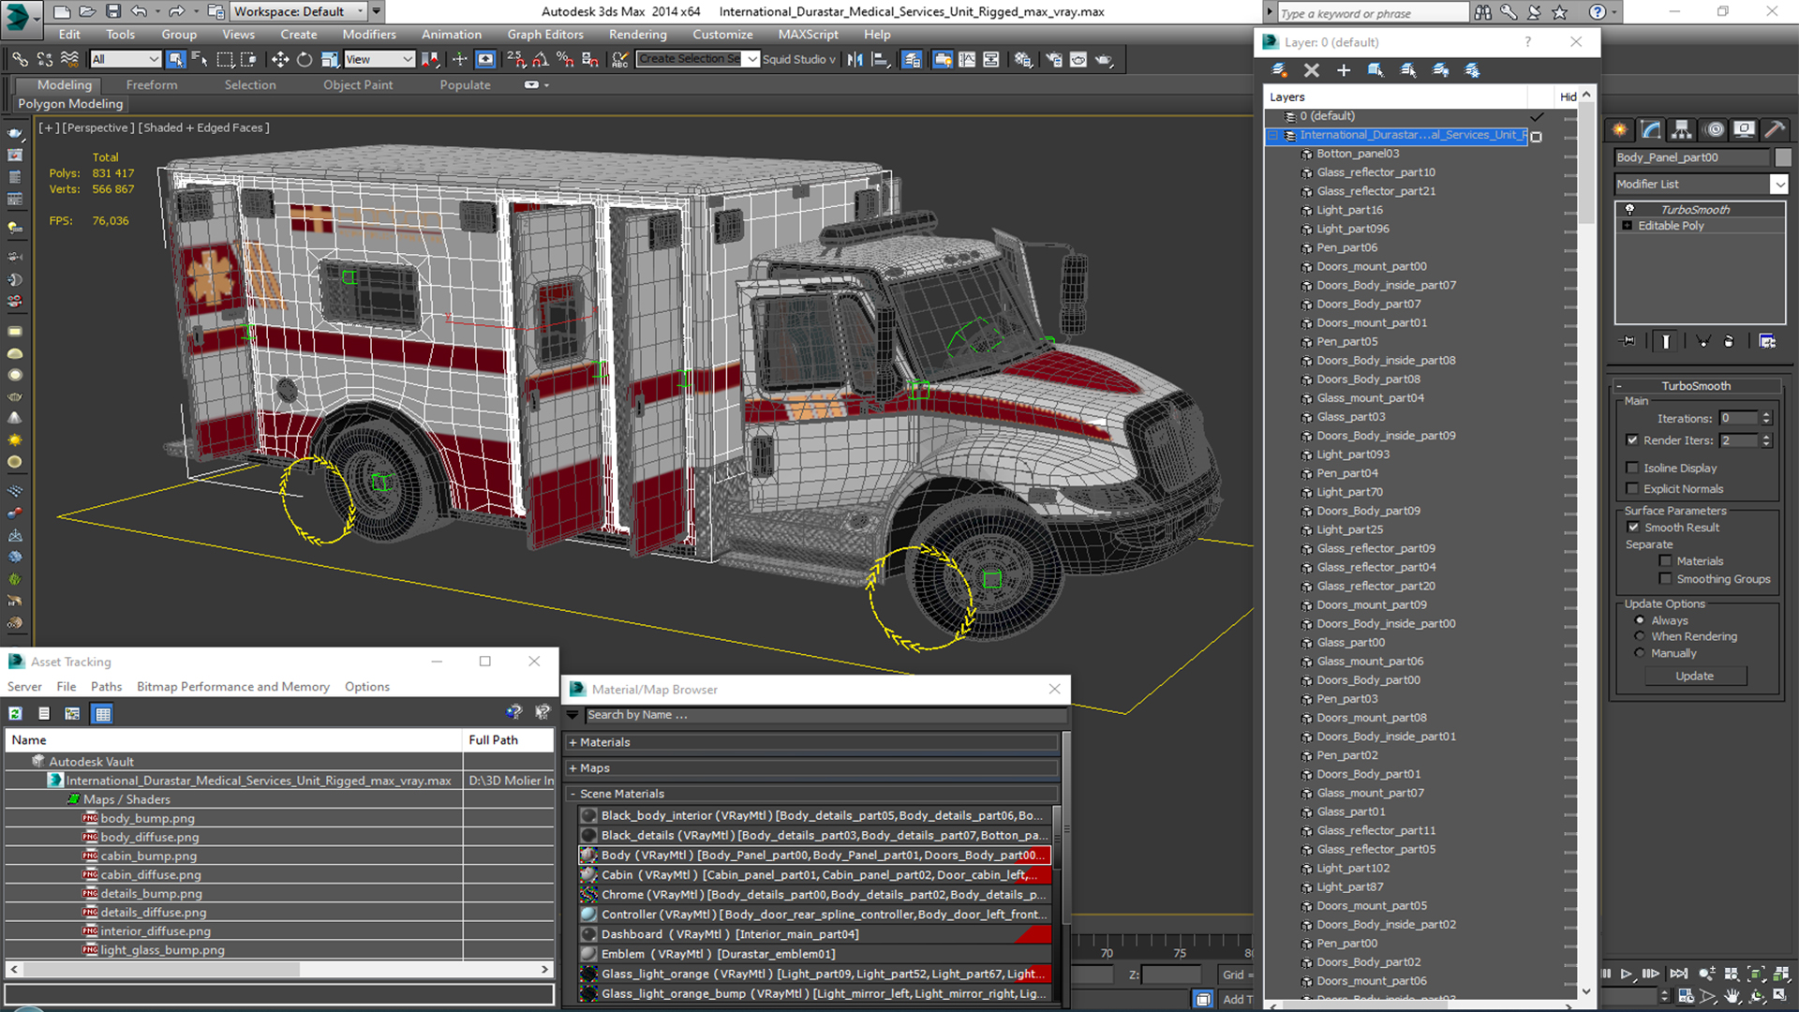The width and height of the screenshot is (1799, 1012).
Task: Select the Link tool in main toolbar
Action: (x=20, y=59)
